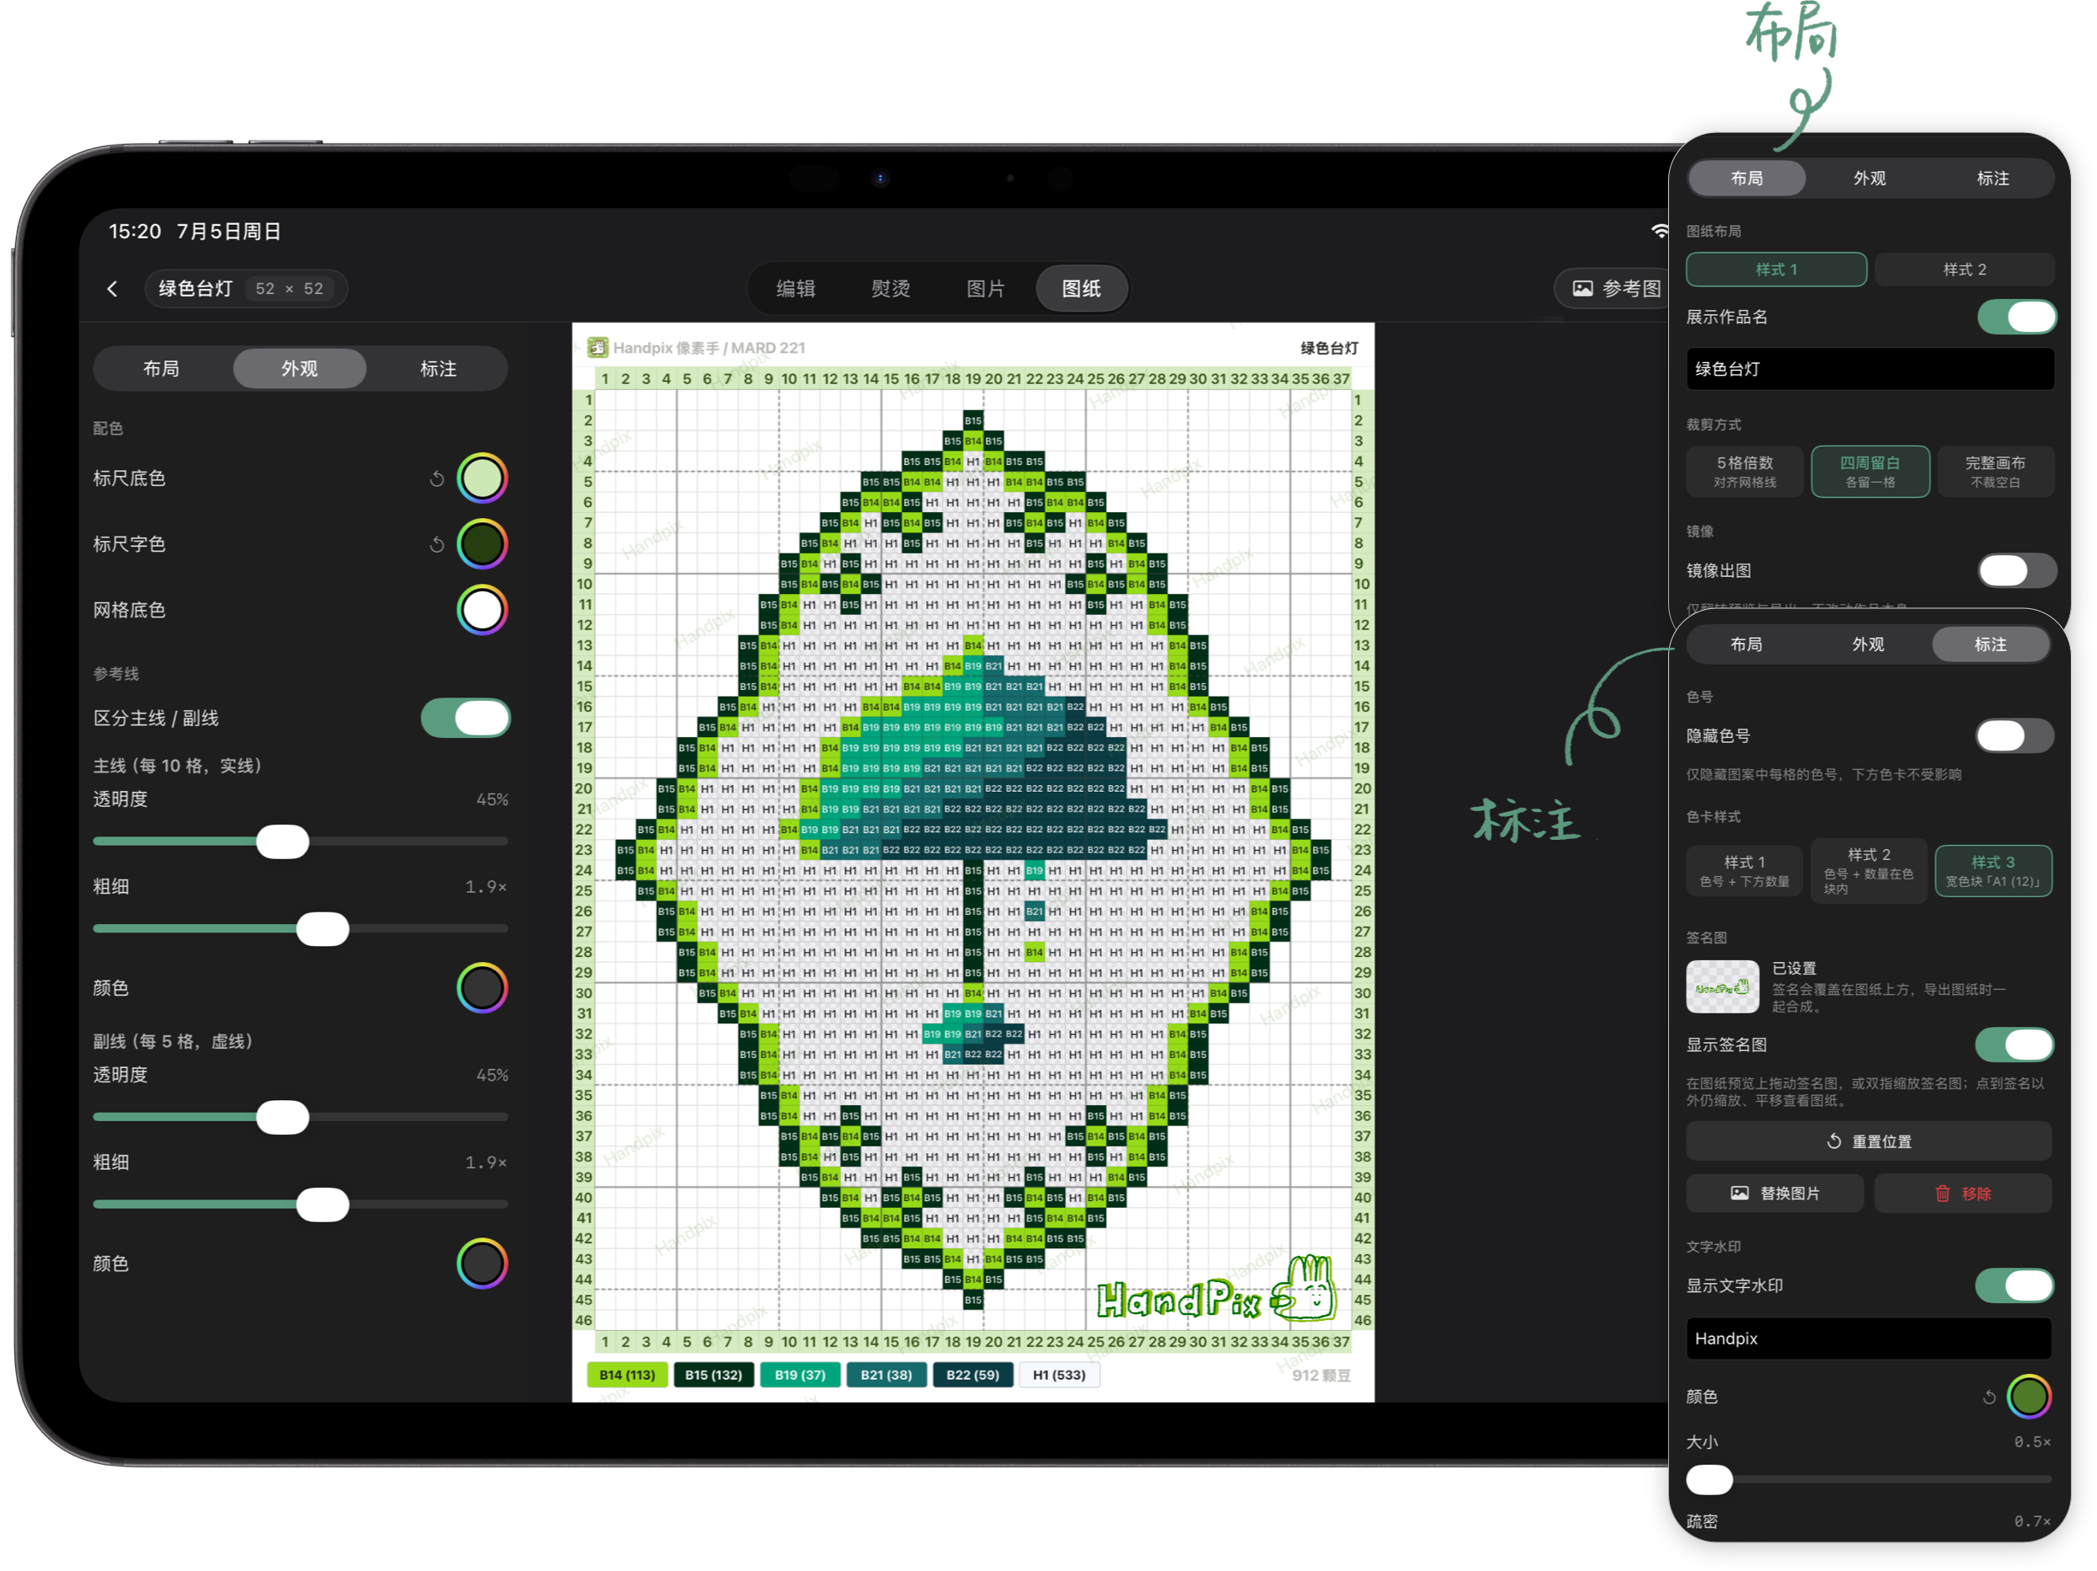Switch to the 图纸 tab
Viewport: 2097px width, 1571px height.
pyautogui.click(x=1082, y=288)
